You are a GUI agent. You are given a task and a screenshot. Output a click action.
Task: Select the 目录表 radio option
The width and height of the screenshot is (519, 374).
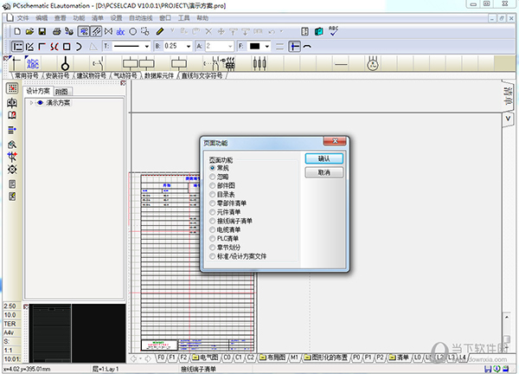[213, 194]
